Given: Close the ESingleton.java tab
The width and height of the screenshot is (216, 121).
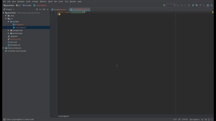Looking at the screenshot, I should click(67, 9).
